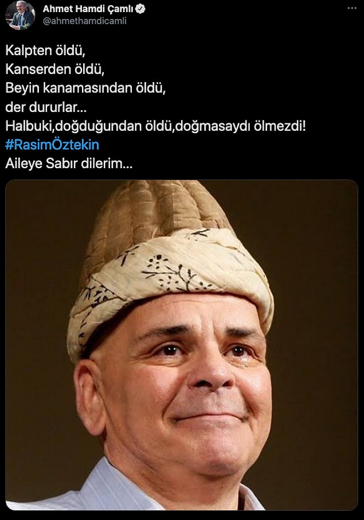Click the blue verified badge icon

(140, 9)
